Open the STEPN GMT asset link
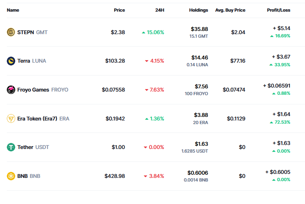305x204 pixels. [x=32, y=32]
